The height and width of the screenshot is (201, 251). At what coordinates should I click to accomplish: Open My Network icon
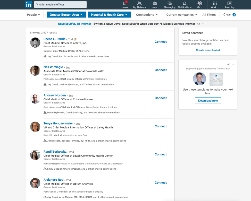pyautogui.click(x=139, y=5)
